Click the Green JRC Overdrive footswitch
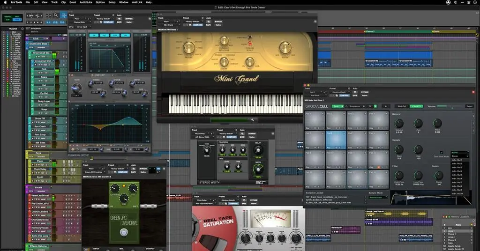 point(124,233)
